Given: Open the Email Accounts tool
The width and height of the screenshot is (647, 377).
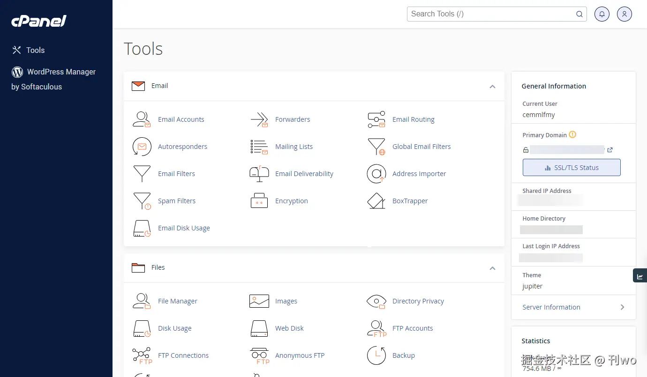Looking at the screenshot, I should [181, 119].
